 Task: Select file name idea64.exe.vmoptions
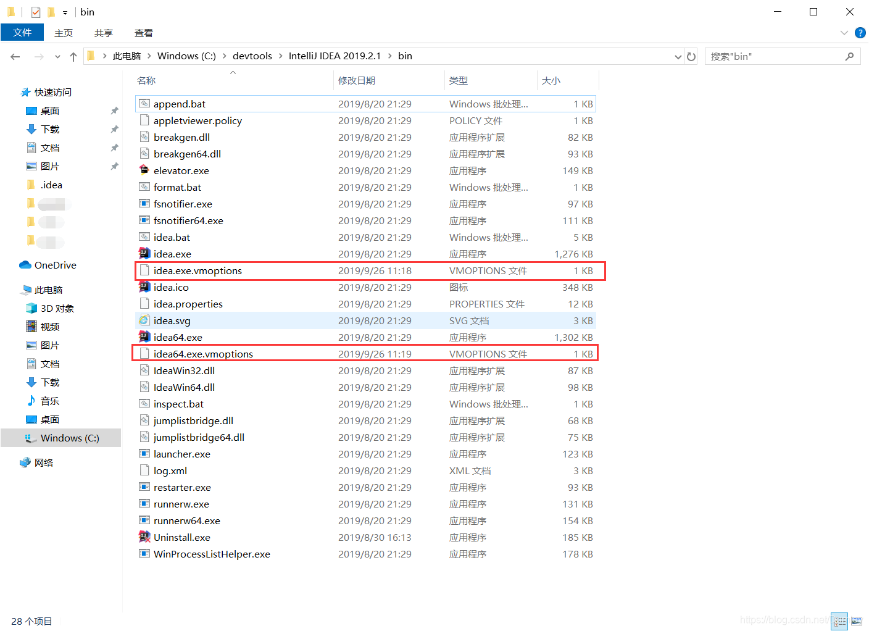coord(203,354)
